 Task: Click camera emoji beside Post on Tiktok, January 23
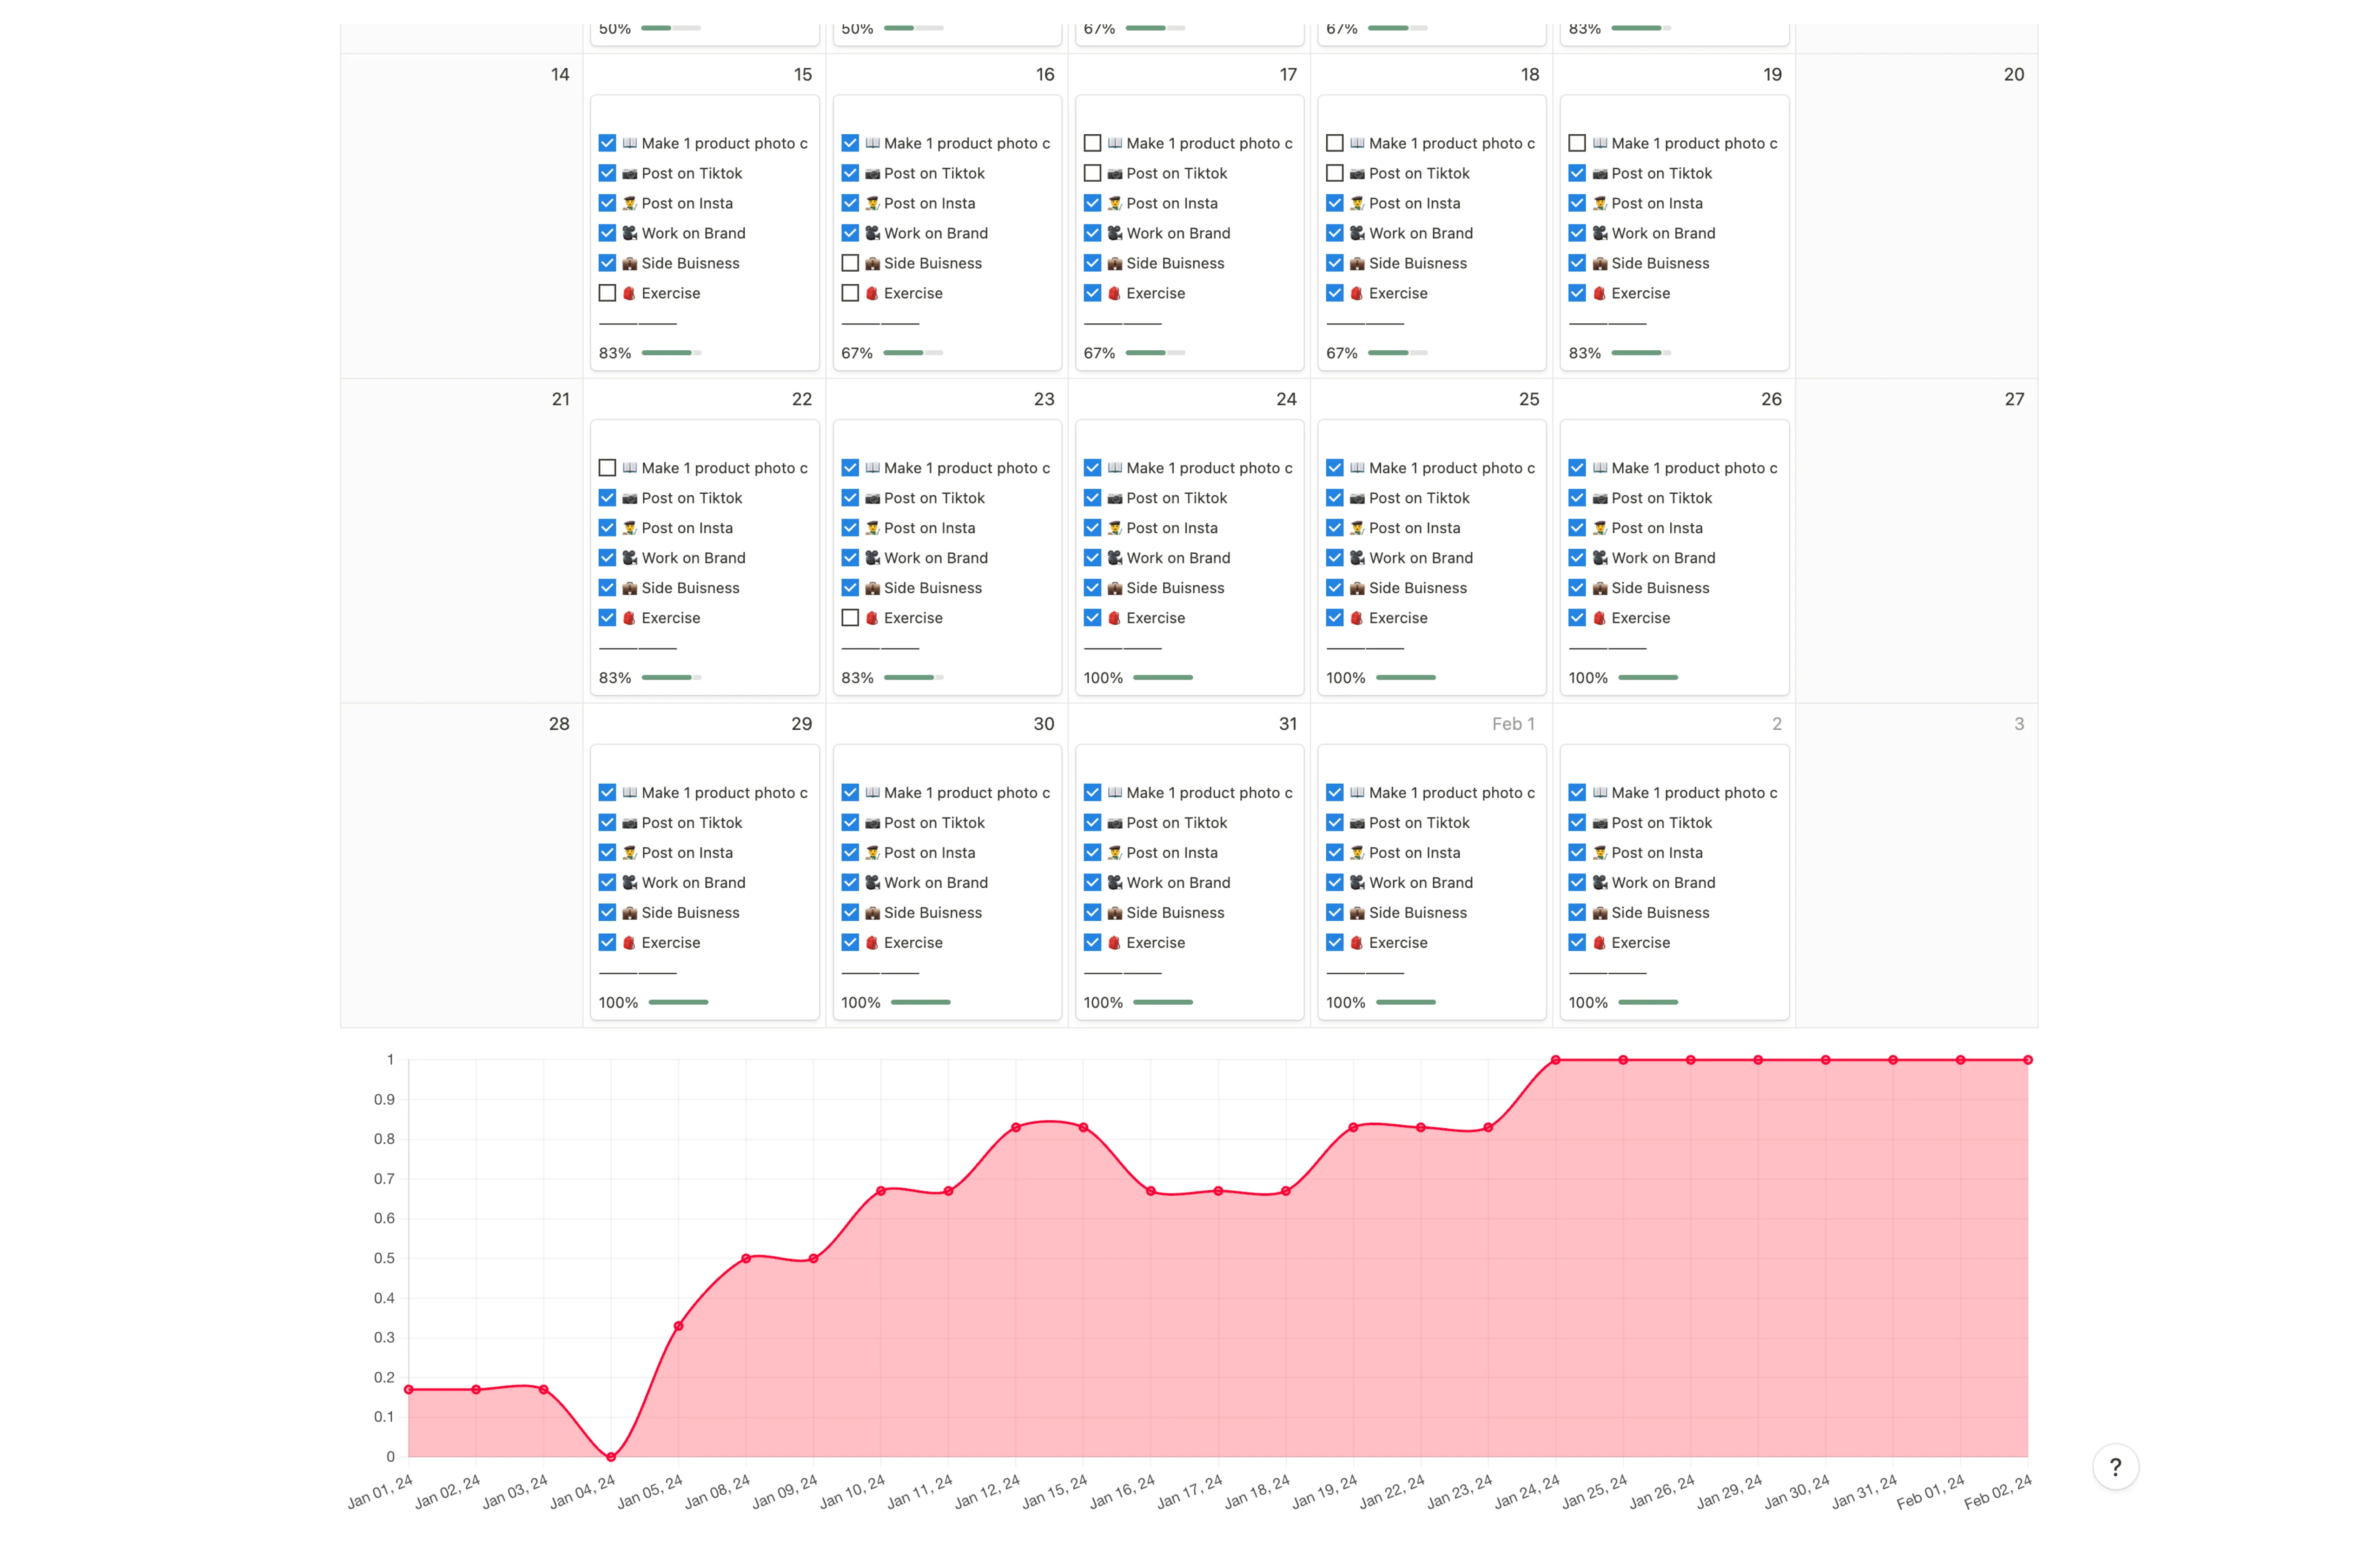pos(872,498)
